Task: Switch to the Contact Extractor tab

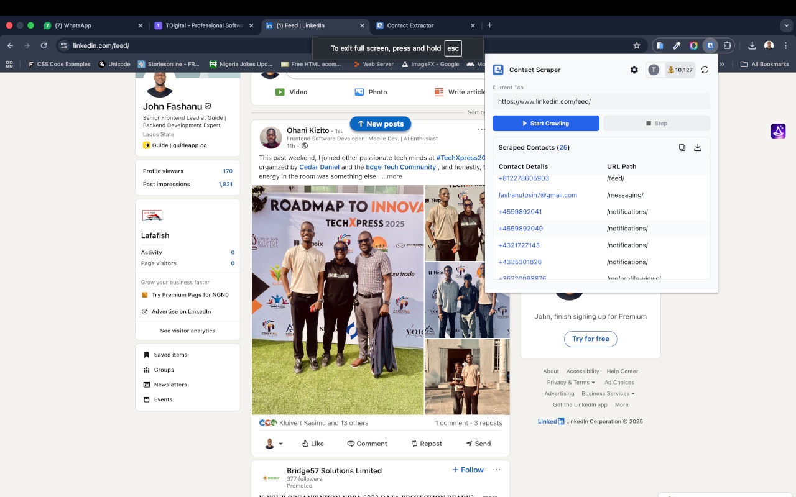Action: (x=425, y=25)
